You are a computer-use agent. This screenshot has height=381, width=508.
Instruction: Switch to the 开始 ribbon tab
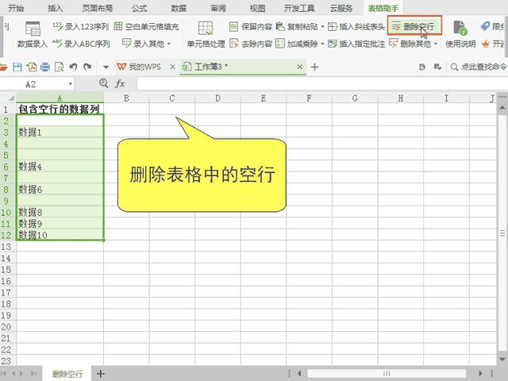click(16, 8)
